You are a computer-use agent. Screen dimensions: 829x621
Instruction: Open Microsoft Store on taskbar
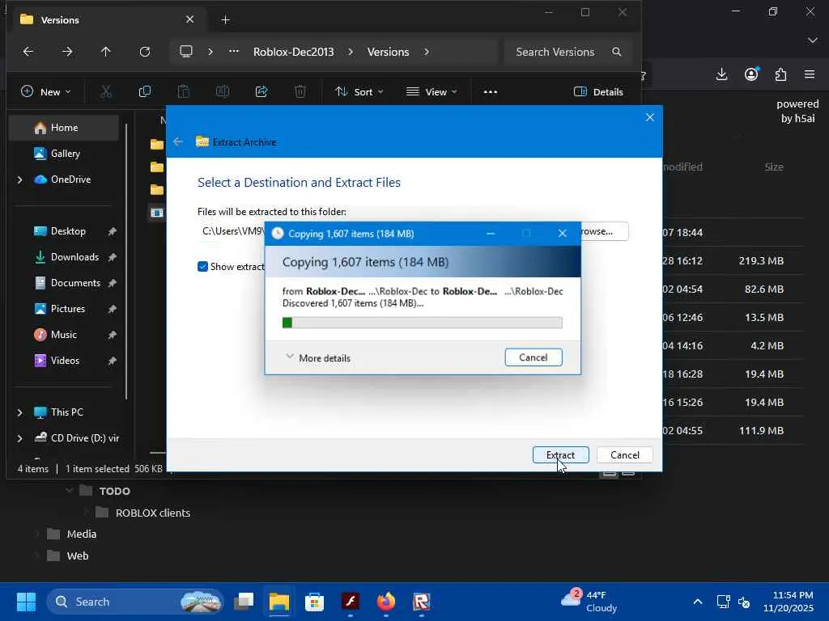314,602
